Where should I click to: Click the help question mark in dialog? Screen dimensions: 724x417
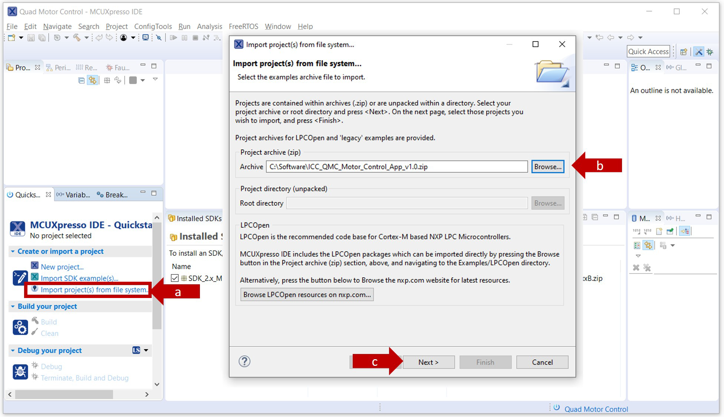pos(244,361)
